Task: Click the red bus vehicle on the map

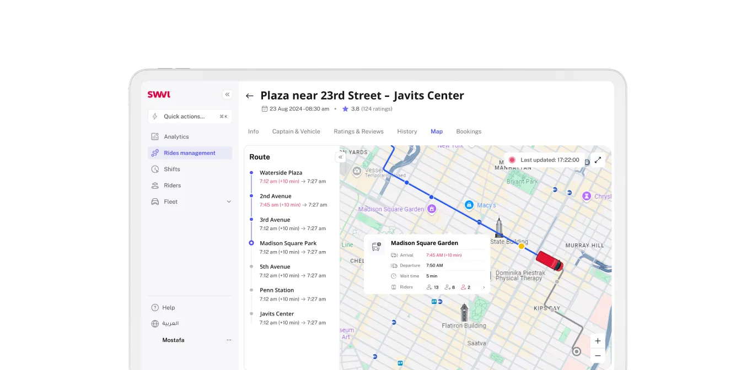Action: (550, 260)
